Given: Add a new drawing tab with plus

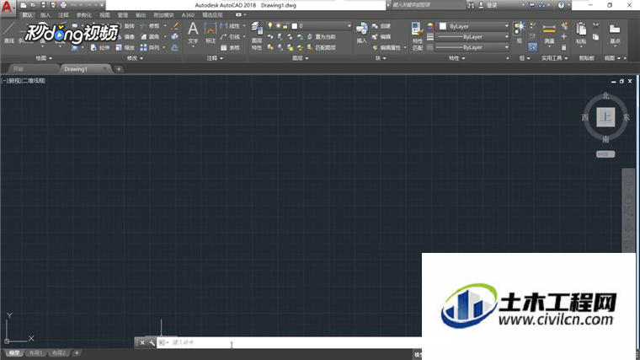Looking at the screenshot, I should click(x=119, y=69).
